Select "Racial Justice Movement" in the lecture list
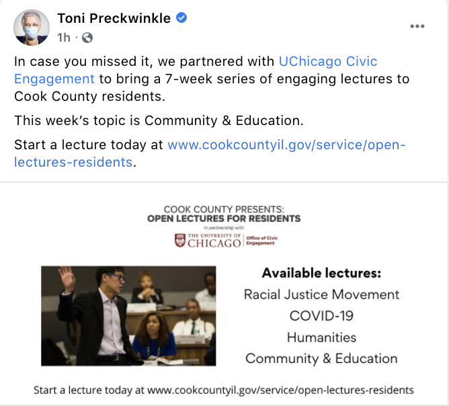Viewport: 449px width, 406px height. 321,294
